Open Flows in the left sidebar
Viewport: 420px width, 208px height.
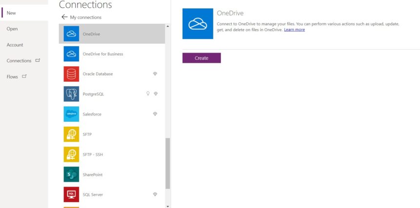[12, 76]
